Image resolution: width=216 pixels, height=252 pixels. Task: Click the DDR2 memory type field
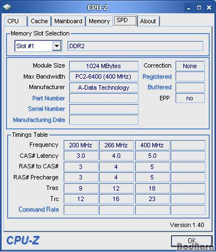point(135,46)
